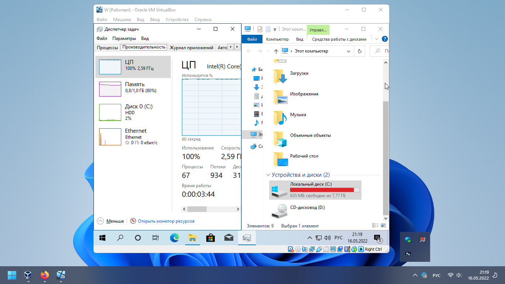The width and height of the screenshot is (505, 284).
Task: Show the Ethernet performance entry
Action: [133, 136]
